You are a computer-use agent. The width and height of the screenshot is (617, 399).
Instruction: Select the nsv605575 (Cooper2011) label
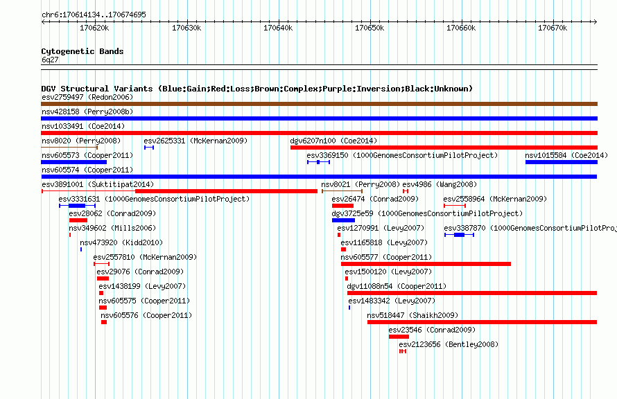[144, 301]
